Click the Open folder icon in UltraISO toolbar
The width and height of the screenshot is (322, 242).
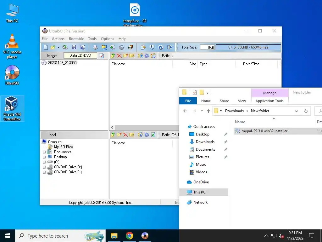point(53,47)
